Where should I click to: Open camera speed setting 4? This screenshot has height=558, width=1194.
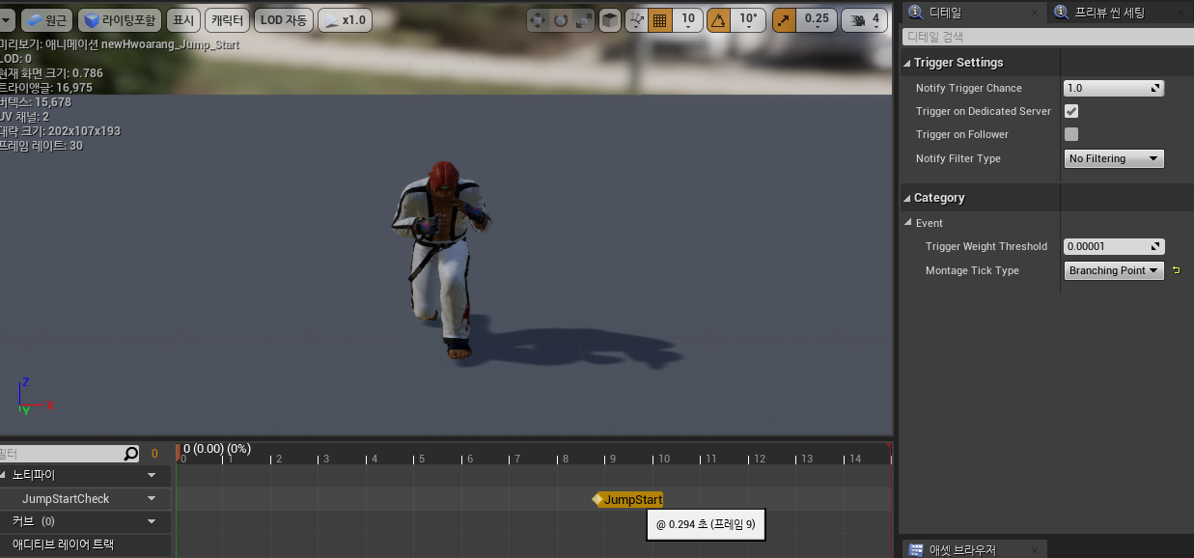click(x=865, y=19)
